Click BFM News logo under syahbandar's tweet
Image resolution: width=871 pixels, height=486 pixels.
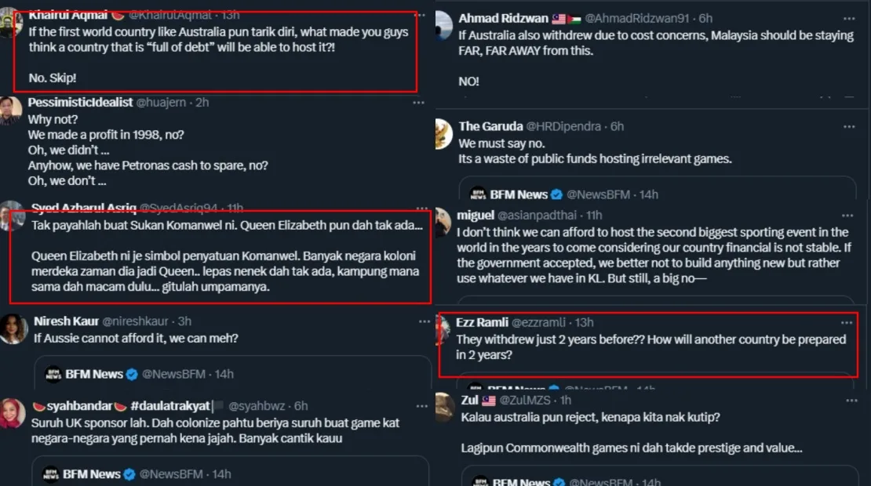coord(51,474)
